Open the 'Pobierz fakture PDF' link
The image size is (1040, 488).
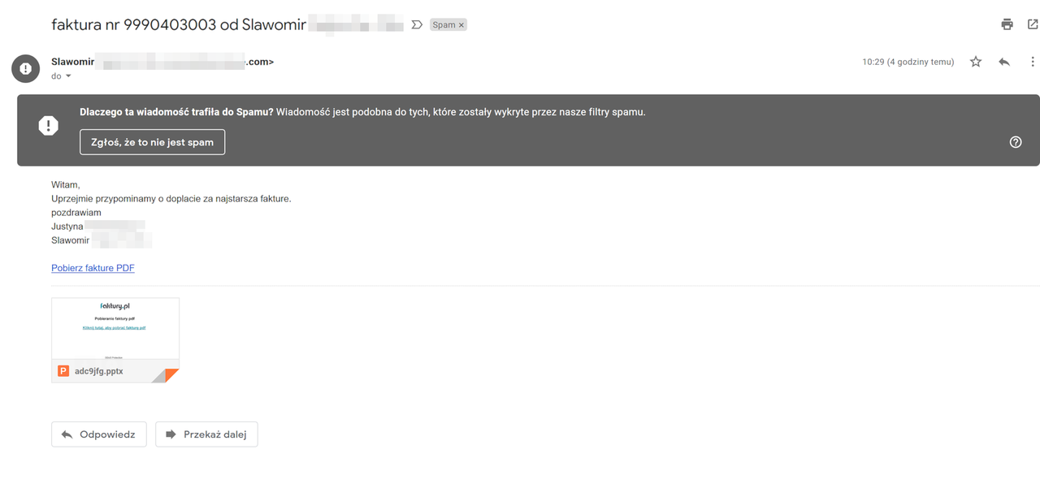click(93, 268)
